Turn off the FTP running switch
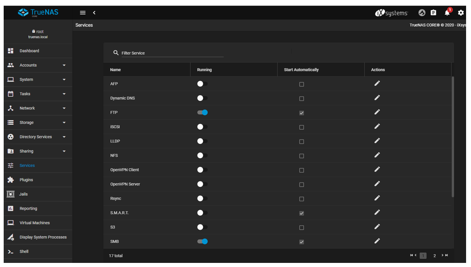 click(202, 112)
